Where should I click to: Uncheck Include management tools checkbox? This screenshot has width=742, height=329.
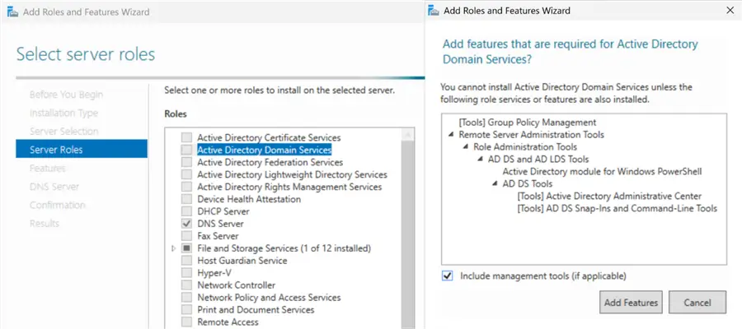[447, 276]
